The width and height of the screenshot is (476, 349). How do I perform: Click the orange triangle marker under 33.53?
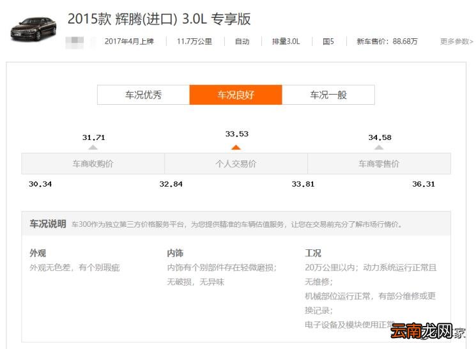(236, 147)
